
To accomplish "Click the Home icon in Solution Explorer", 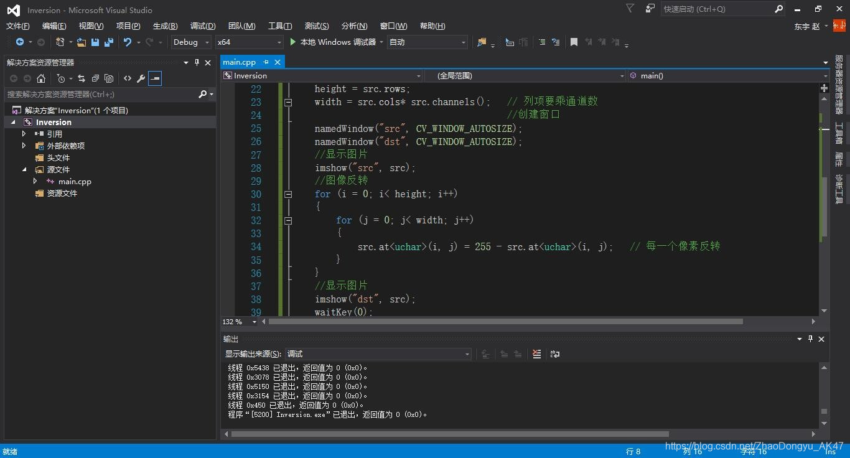I will click(41, 78).
